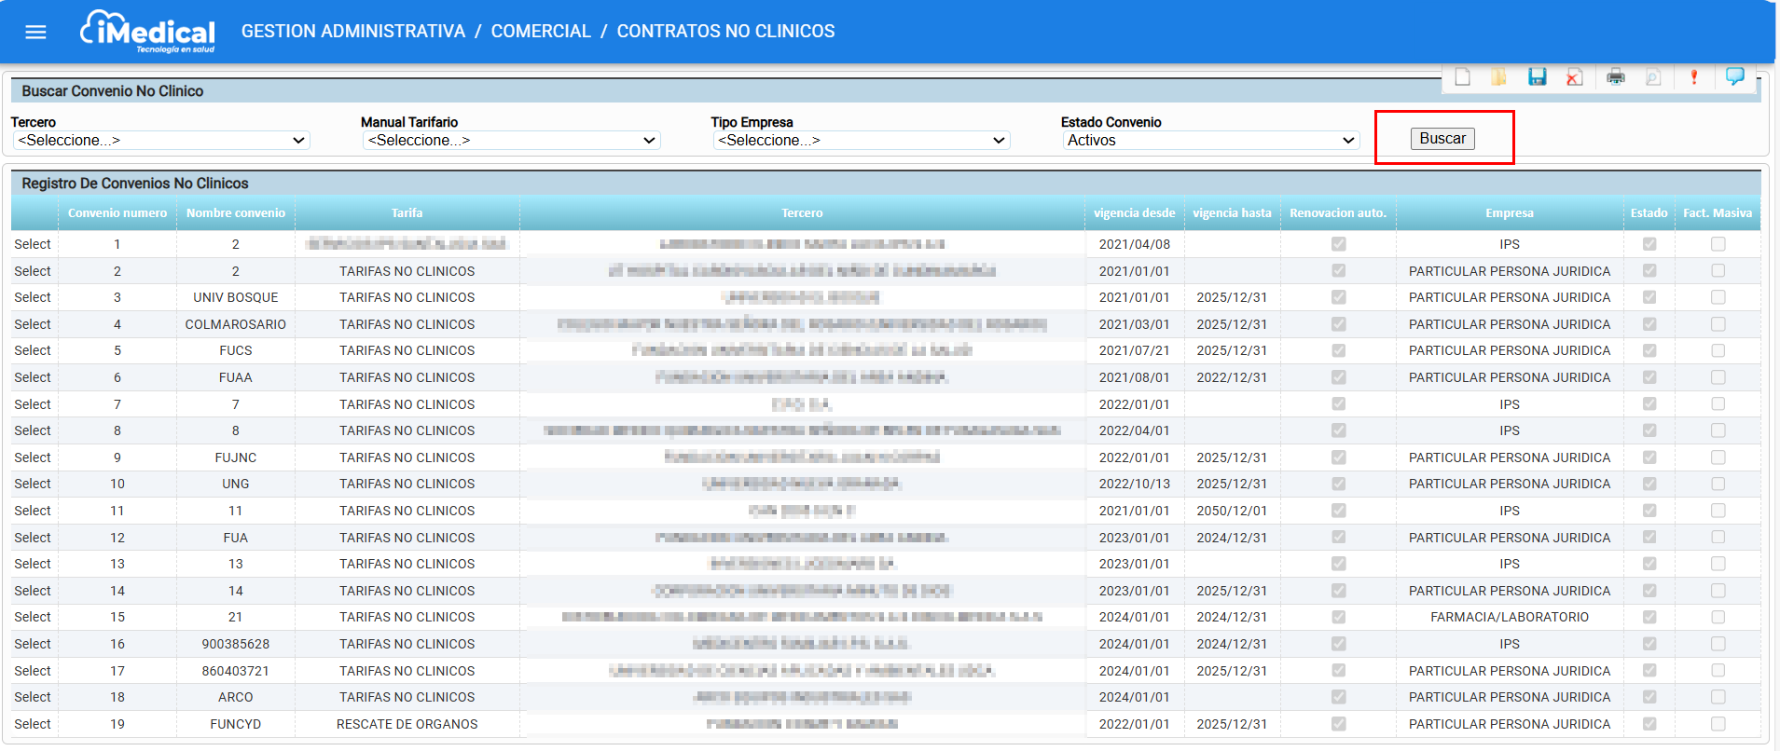Toggle Fact. Masiva checkbox for FUCS row
1780x751 pixels.
click(1718, 350)
